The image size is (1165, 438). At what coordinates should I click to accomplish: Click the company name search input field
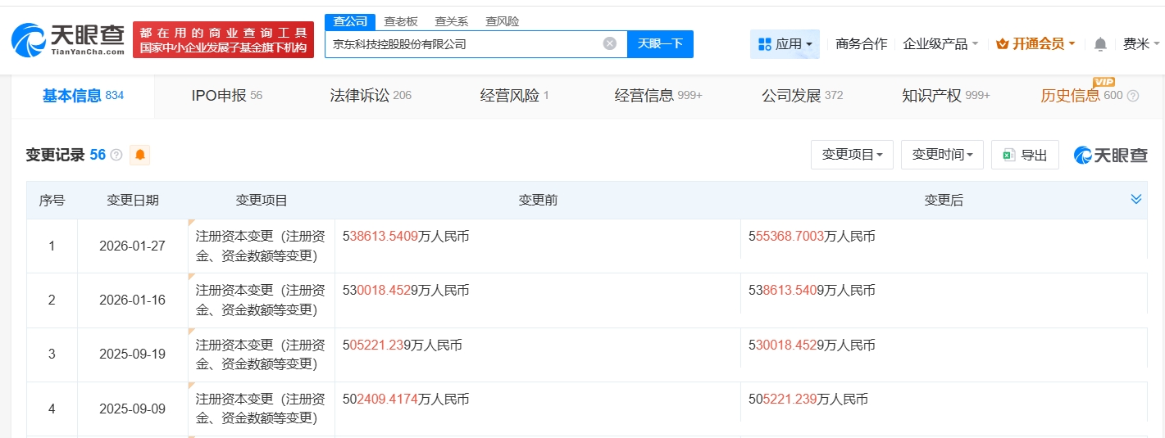pos(463,44)
